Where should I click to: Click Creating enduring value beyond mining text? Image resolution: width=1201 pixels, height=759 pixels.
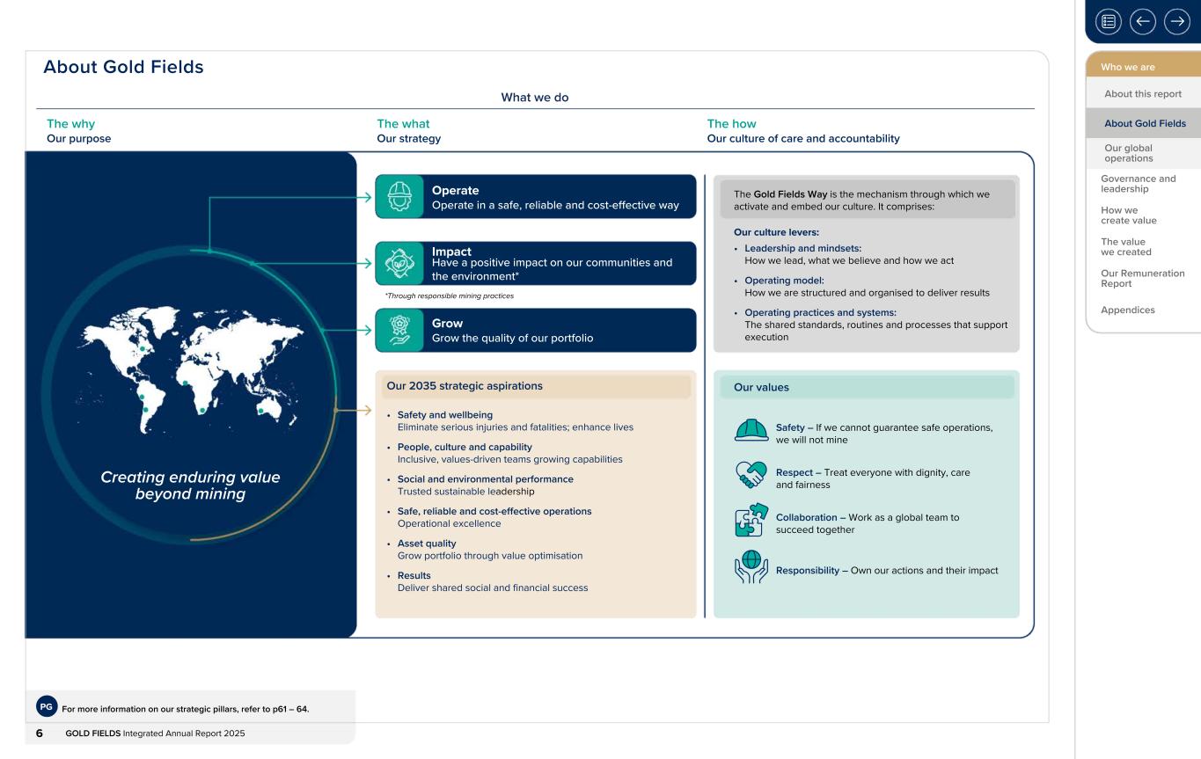pyautogui.click(x=190, y=485)
